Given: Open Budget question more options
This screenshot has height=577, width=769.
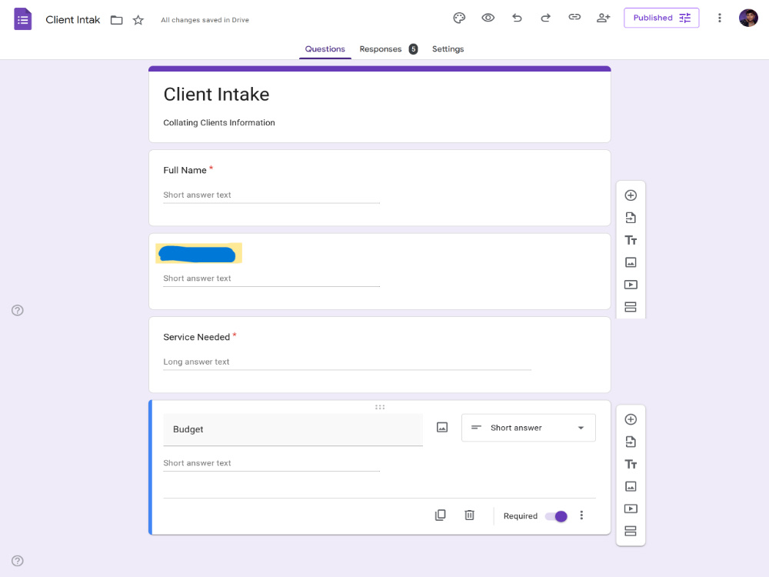Looking at the screenshot, I should click(581, 515).
